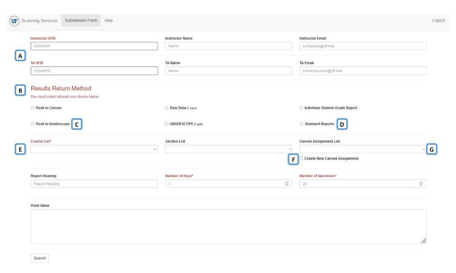Focus the Instructor UFID field
This screenshot has width=456, height=273.
(94, 46)
